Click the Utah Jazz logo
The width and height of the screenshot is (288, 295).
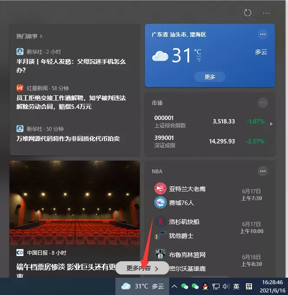(160, 235)
